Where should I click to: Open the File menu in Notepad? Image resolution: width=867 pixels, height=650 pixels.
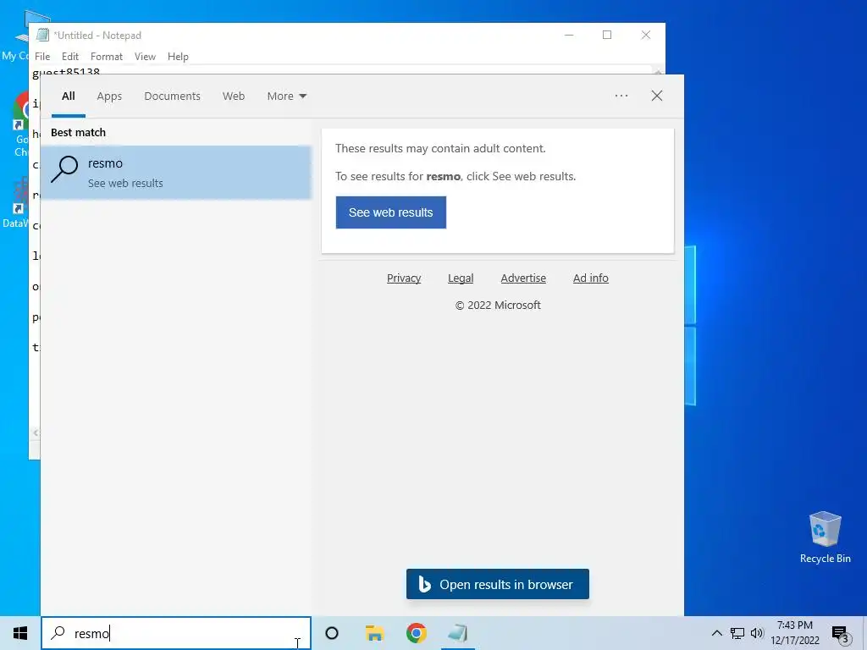point(42,57)
